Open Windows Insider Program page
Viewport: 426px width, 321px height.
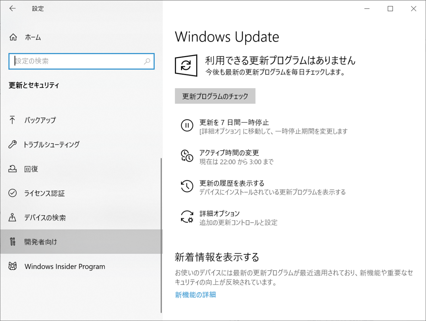click(x=81, y=266)
